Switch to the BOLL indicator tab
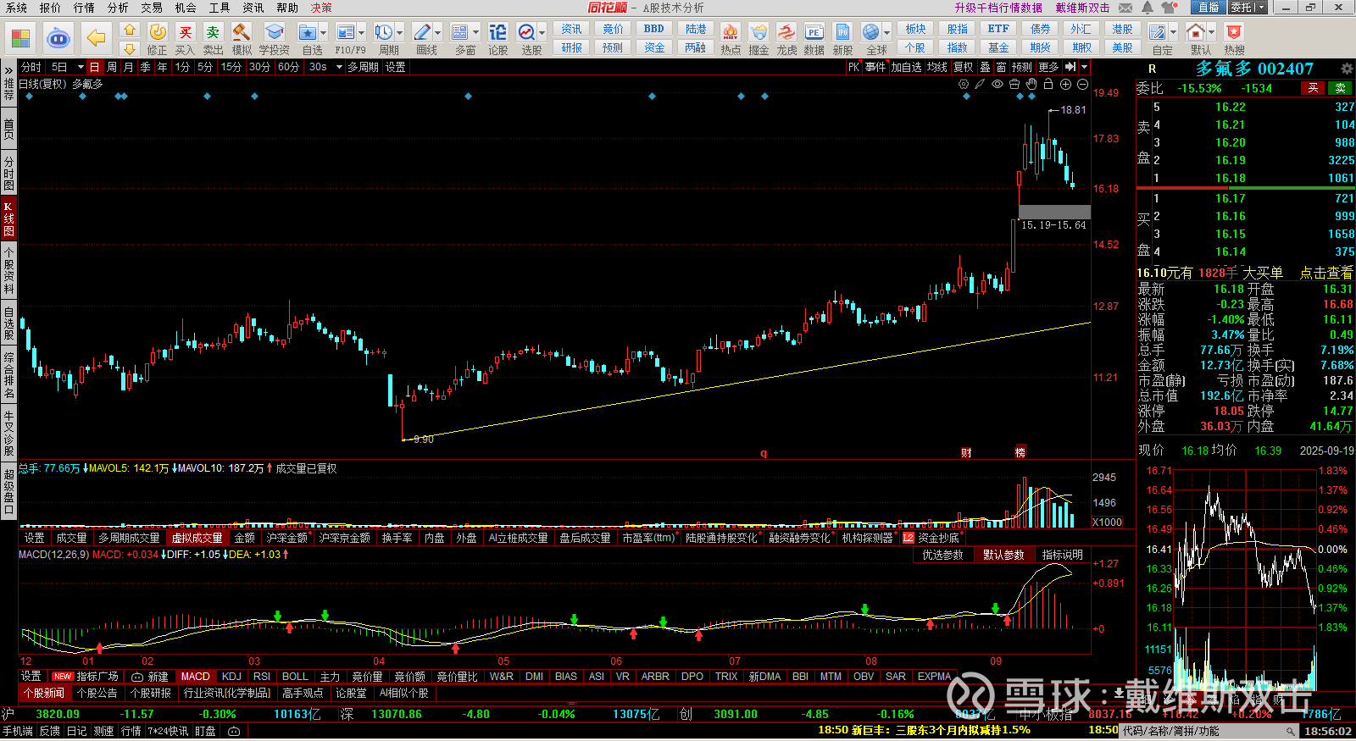Image resolution: width=1356 pixels, height=741 pixels. pyautogui.click(x=295, y=677)
